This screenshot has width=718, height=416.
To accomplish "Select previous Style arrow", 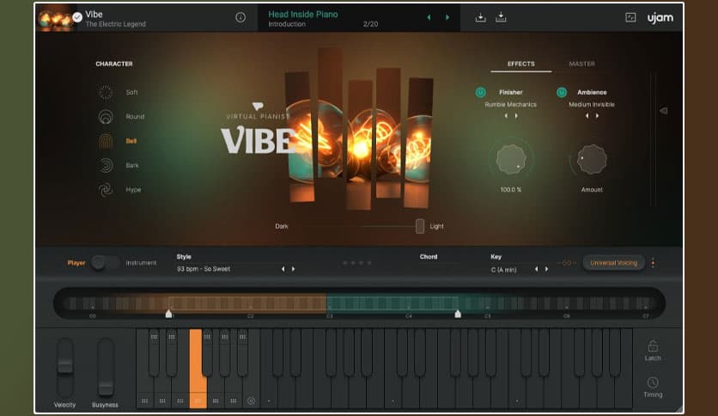I will click(x=283, y=269).
